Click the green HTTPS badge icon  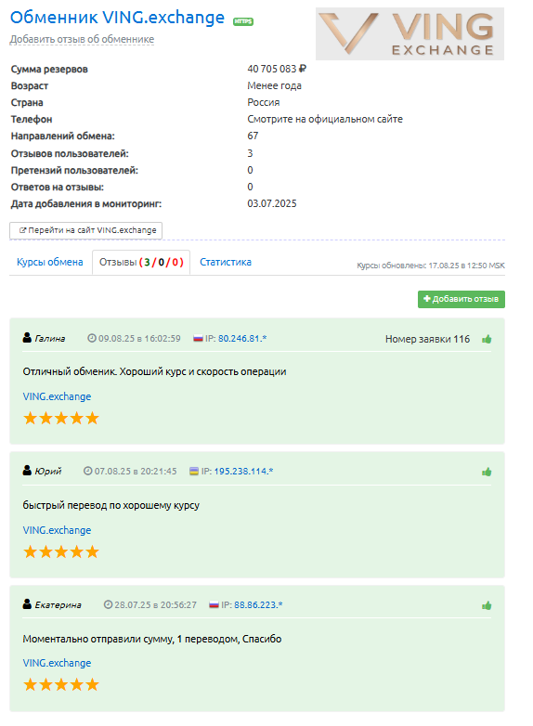[243, 21]
